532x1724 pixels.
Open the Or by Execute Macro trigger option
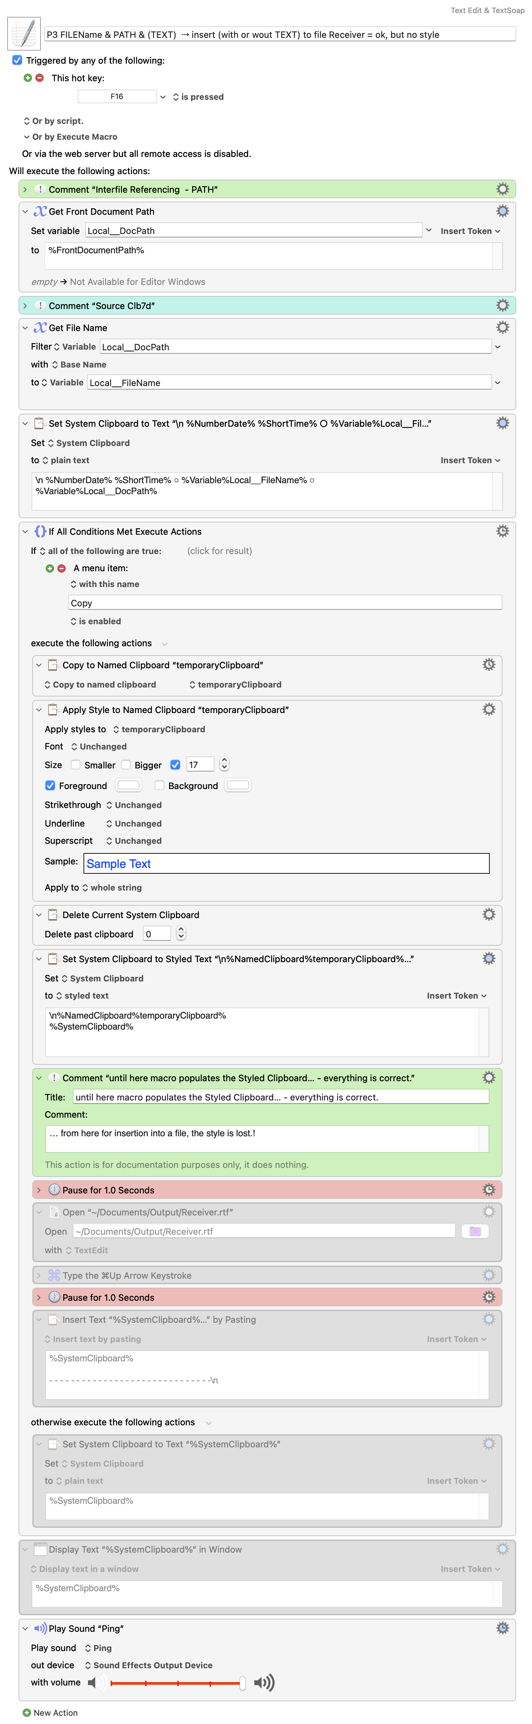pos(70,137)
